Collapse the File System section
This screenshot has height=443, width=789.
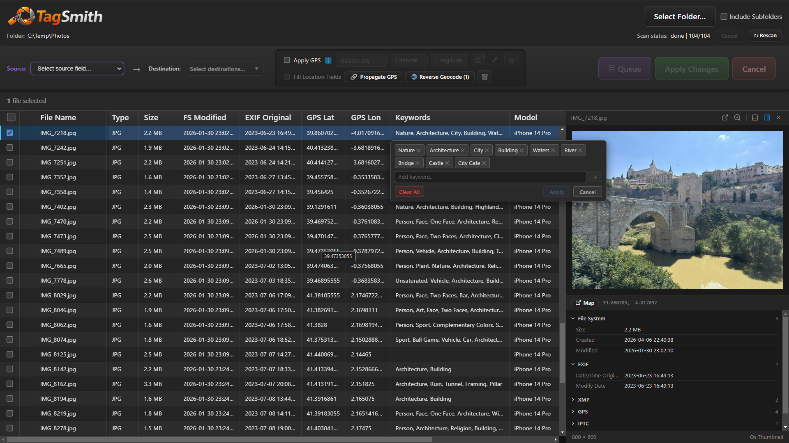pos(573,318)
